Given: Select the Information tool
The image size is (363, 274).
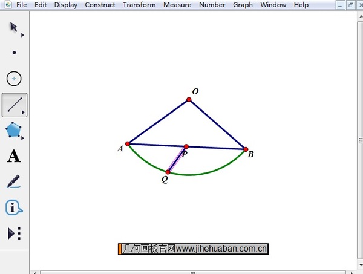Looking at the screenshot, I should [x=14, y=207].
